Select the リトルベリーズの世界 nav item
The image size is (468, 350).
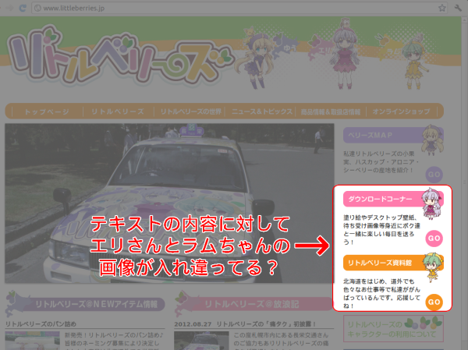(x=191, y=111)
